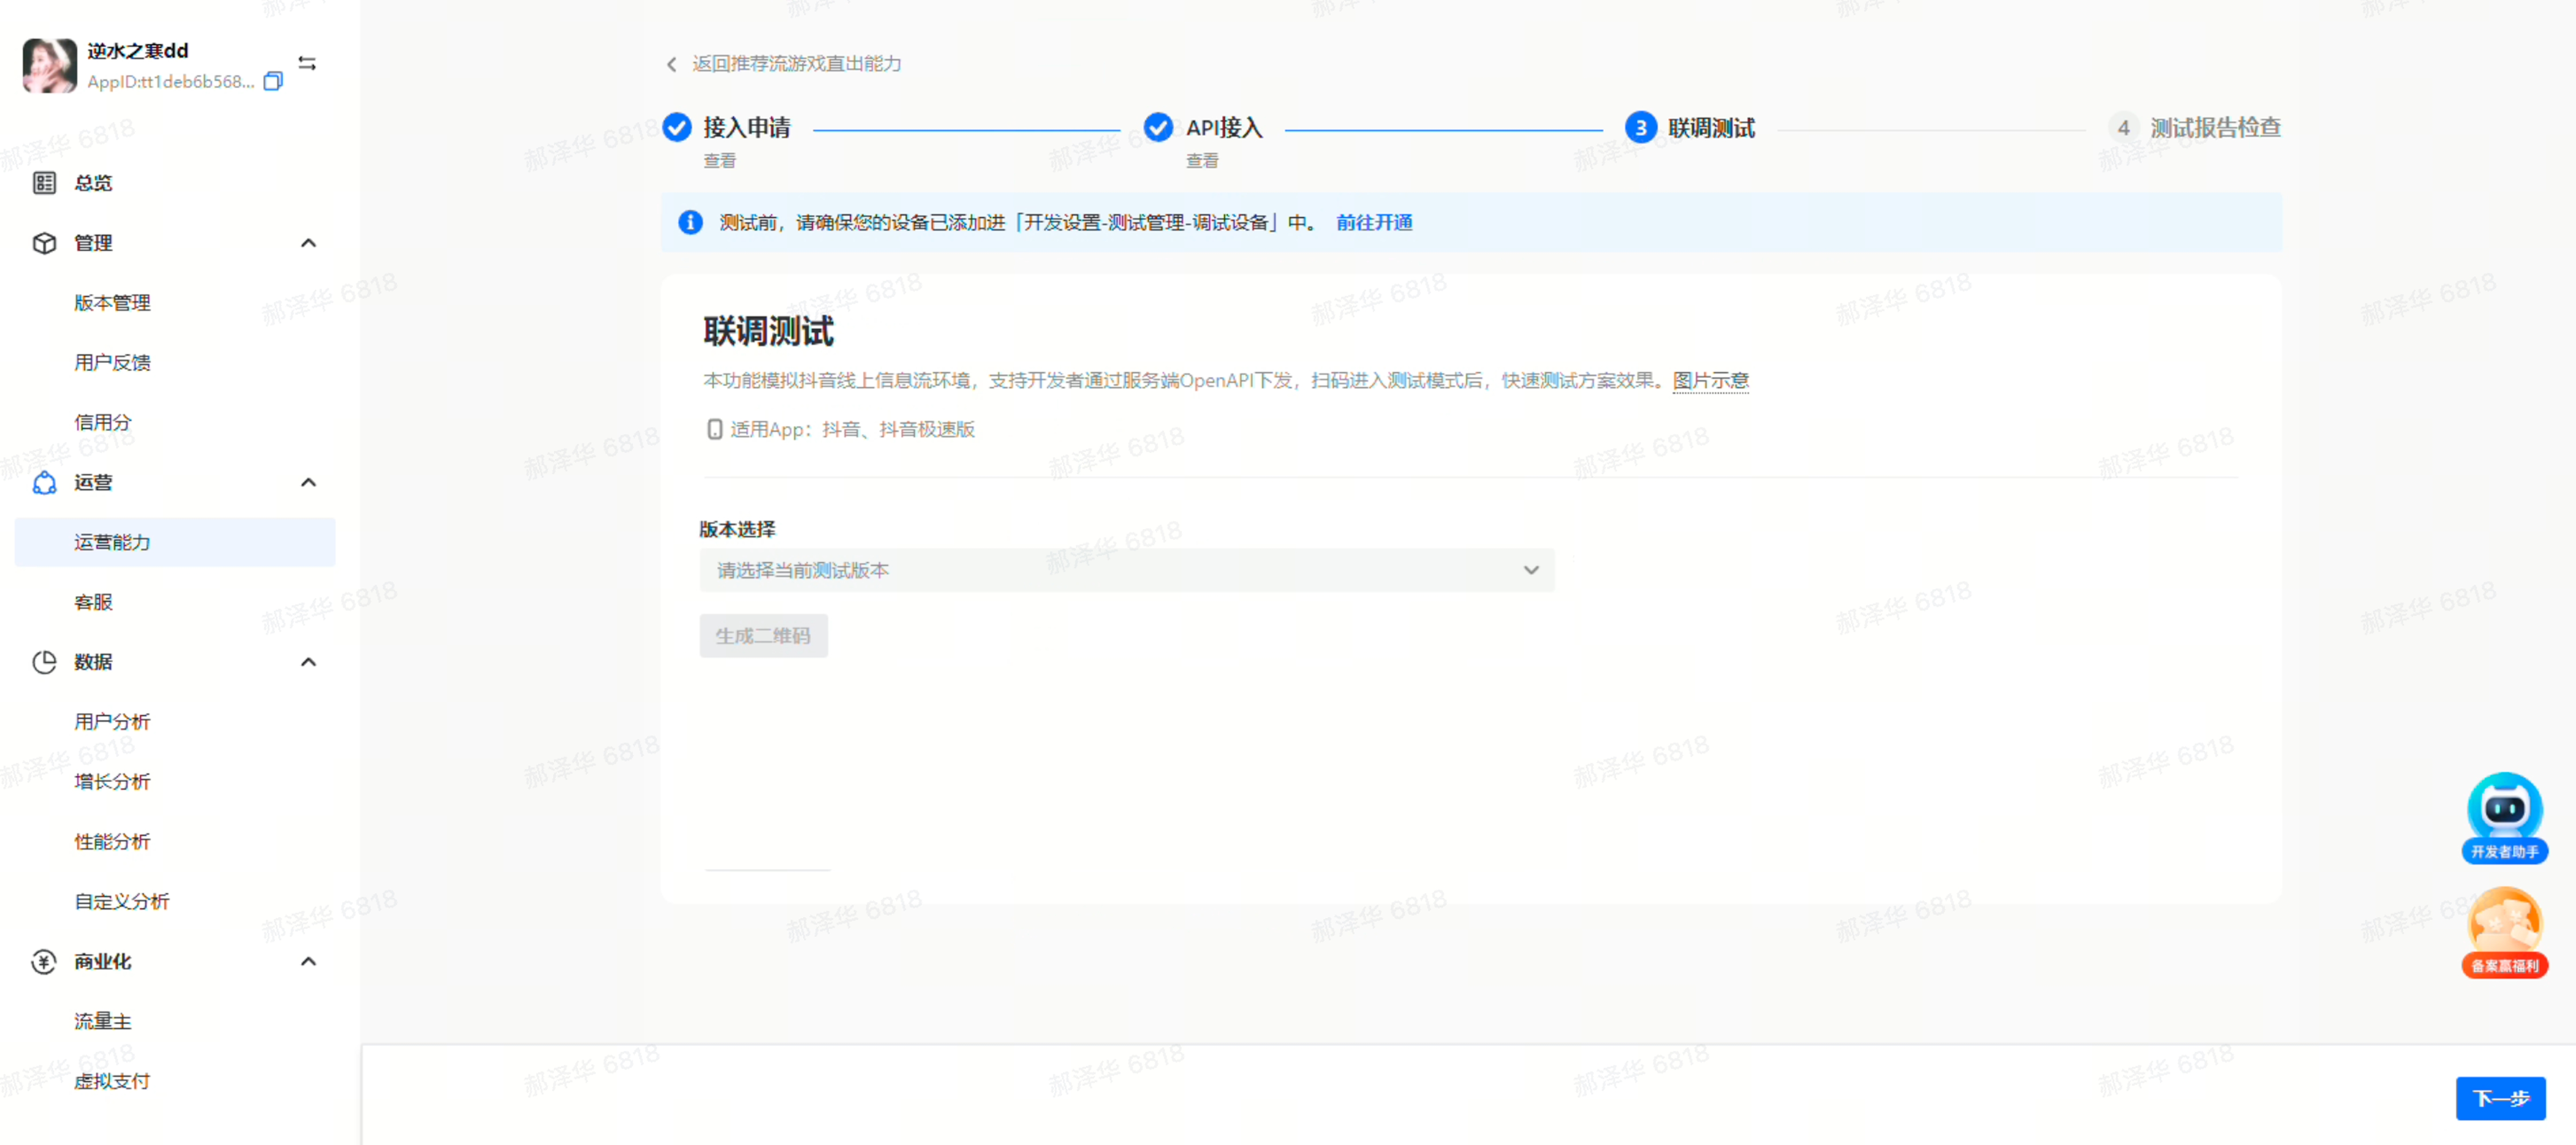Image resolution: width=2576 pixels, height=1145 pixels.
Task: Open the 总览 overview icon
Action: (x=44, y=182)
